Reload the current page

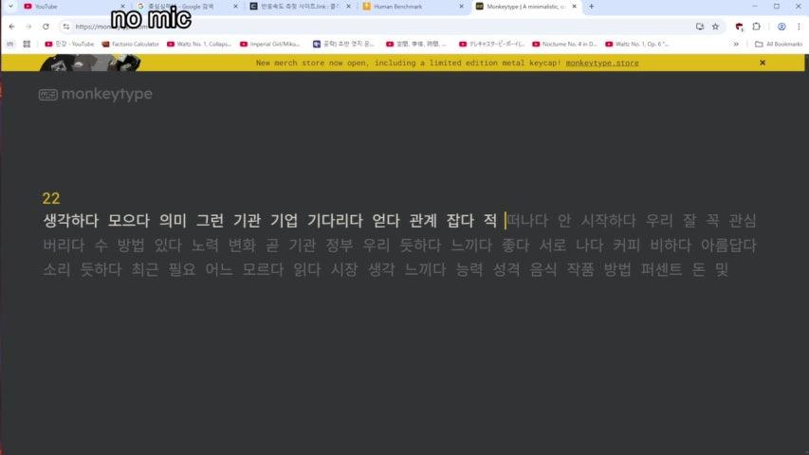[x=45, y=27]
